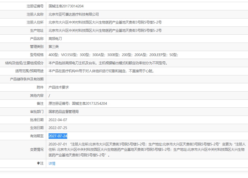Click the 变更情况 label
The width and height of the screenshot is (248, 178).
[x=37, y=149]
